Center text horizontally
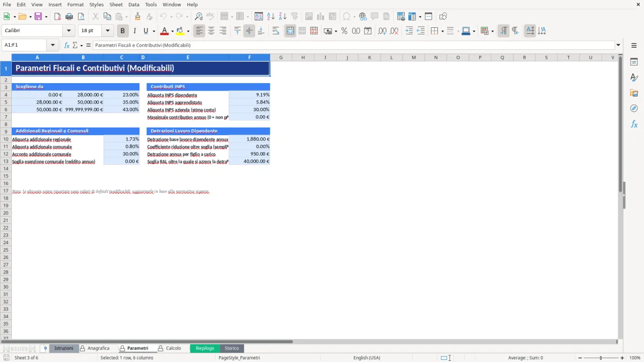 coord(211,31)
